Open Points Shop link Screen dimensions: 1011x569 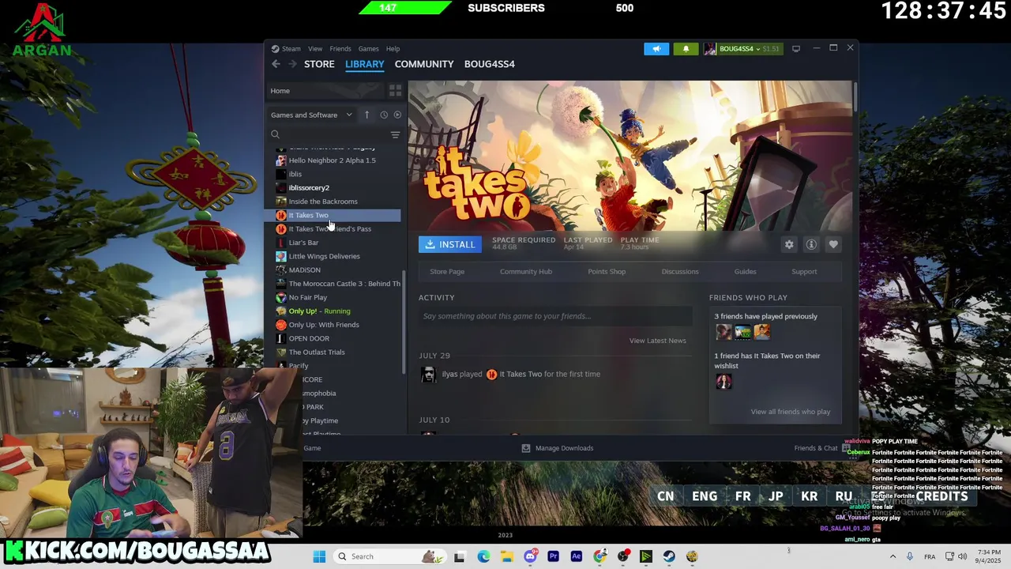coord(607,272)
